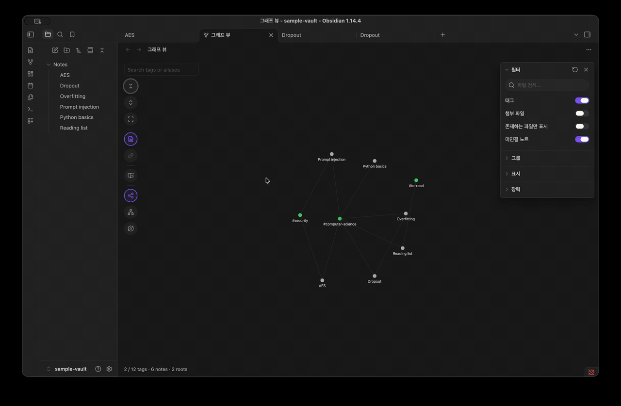Open the Overfitting note in file list
The height and width of the screenshot is (406, 621).
(73, 96)
